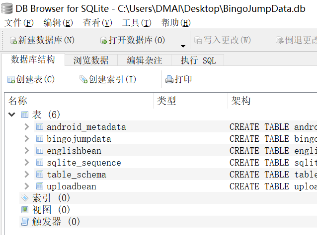Expand the englishbean table row

click(x=27, y=151)
